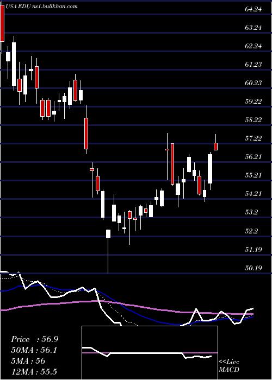Click the USA EDU ns1.bullkhan.com title text
The height and width of the screenshot is (380, 272).
point(41,7)
